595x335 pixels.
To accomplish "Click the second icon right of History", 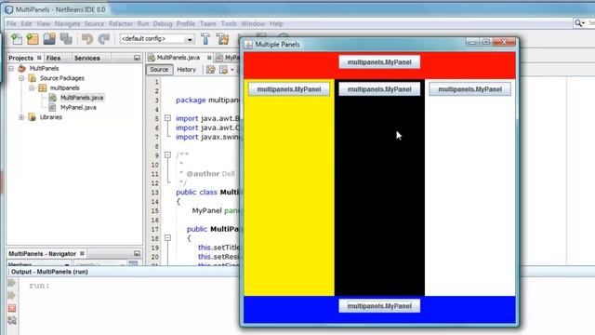I will coord(224,70).
